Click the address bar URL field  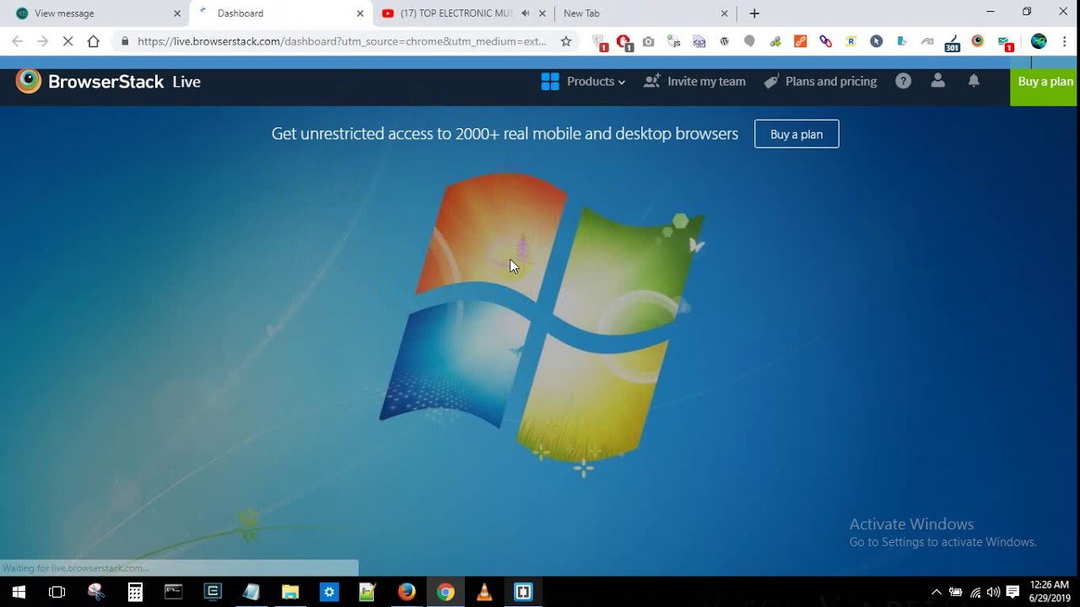342,41
